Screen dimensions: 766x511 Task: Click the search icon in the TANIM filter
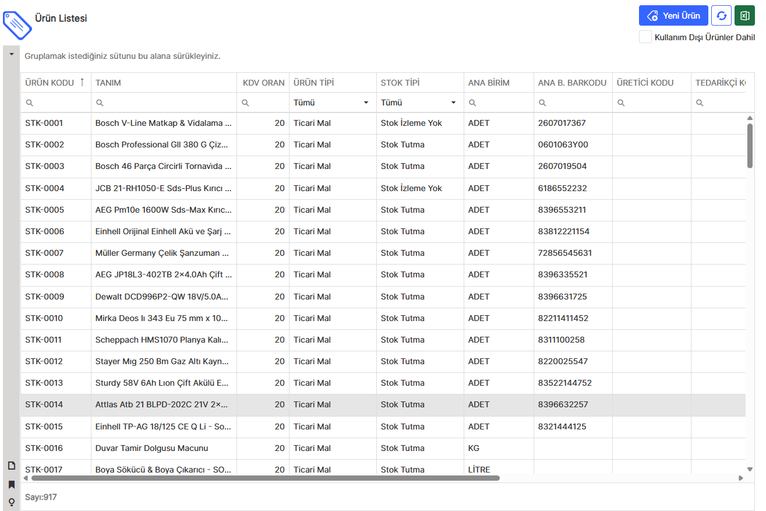[100, 103]
